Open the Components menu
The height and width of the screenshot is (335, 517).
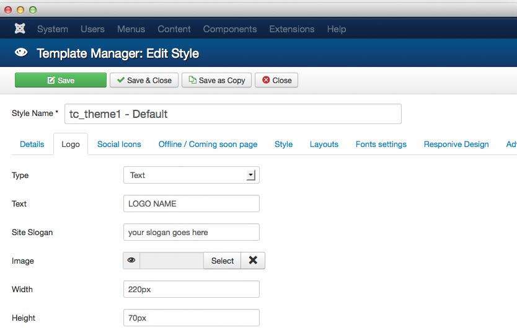pyautogui.click(x=229, y=29)
